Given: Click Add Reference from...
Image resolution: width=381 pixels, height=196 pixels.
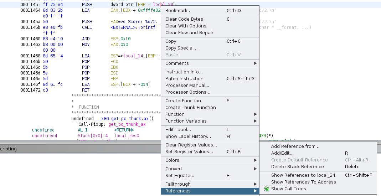Looking at the screenshot, I should tap(295, 146).
